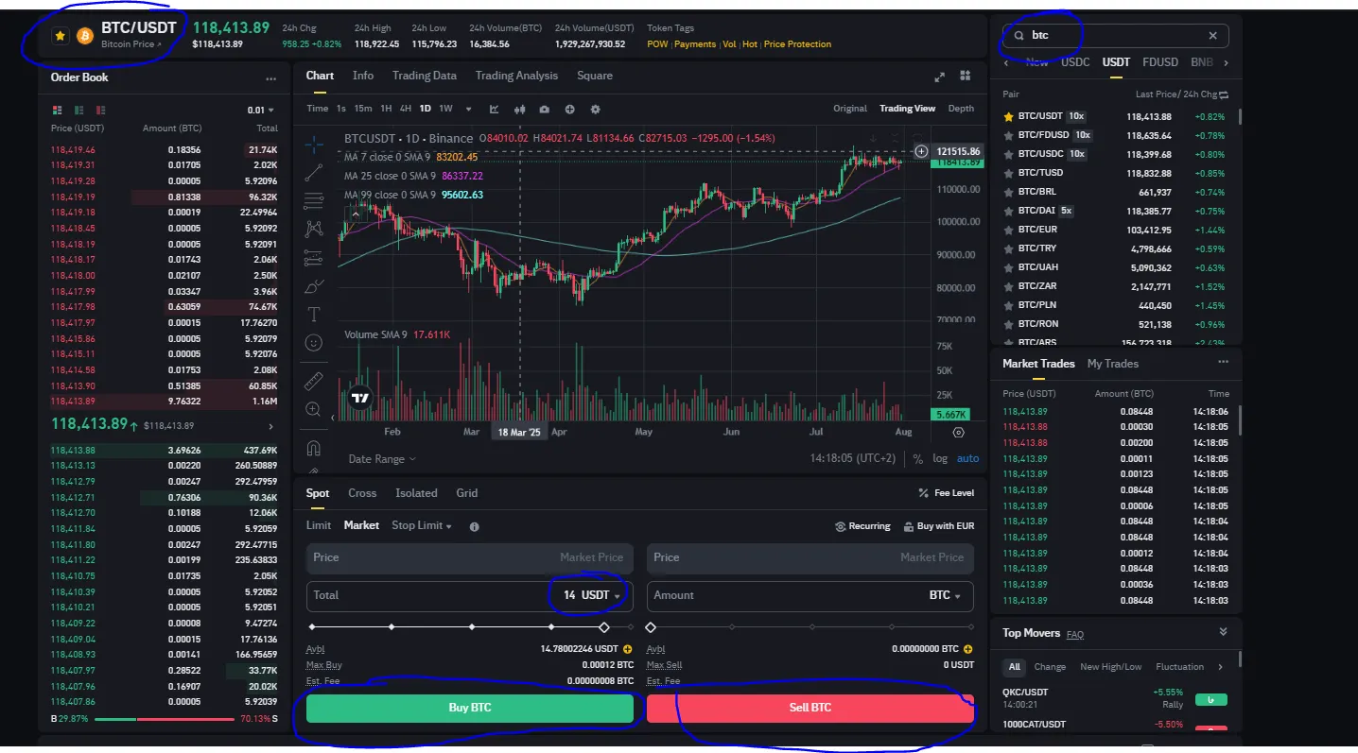
Task: Click the sell amount slider handle
Action: [651, 627]
